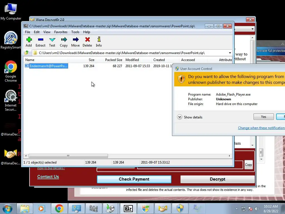The height and width of the screenshot is (214, 285).
Task: Open Windows Explorer from the taskbar
Action: click(25, 208)
